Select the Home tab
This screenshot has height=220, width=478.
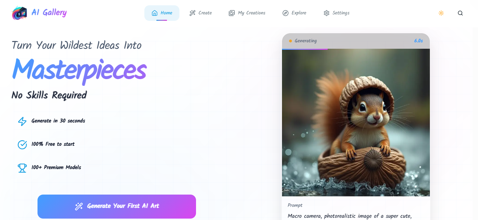[x=162, y=13]
